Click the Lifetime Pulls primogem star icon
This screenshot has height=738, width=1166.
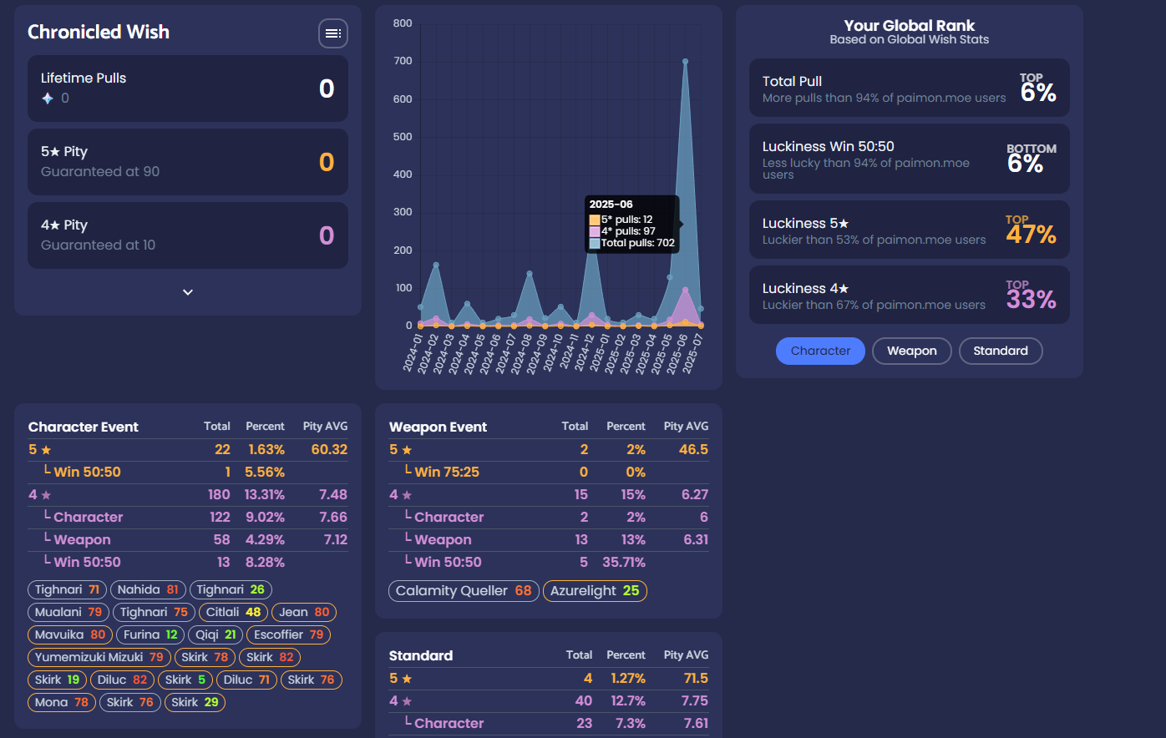click(x=48, y=99)
